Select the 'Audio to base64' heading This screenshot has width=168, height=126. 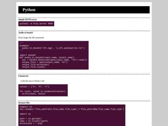tap(26, 33)
